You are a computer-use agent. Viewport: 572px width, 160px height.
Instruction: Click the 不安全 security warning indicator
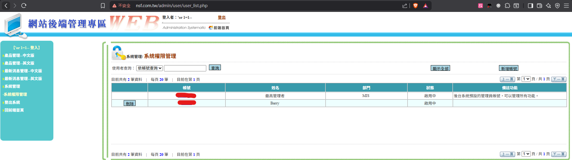point(122,6)
